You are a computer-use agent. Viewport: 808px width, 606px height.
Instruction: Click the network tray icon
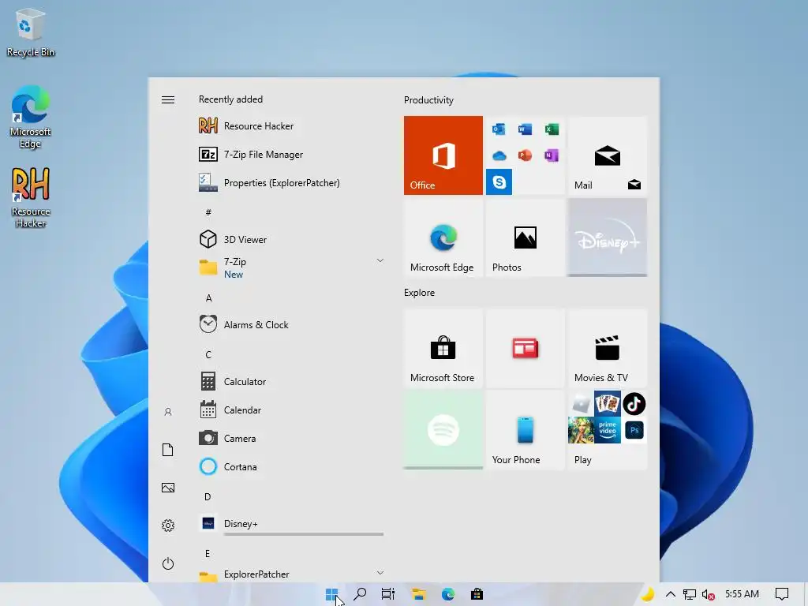click(x=690, y=594)
